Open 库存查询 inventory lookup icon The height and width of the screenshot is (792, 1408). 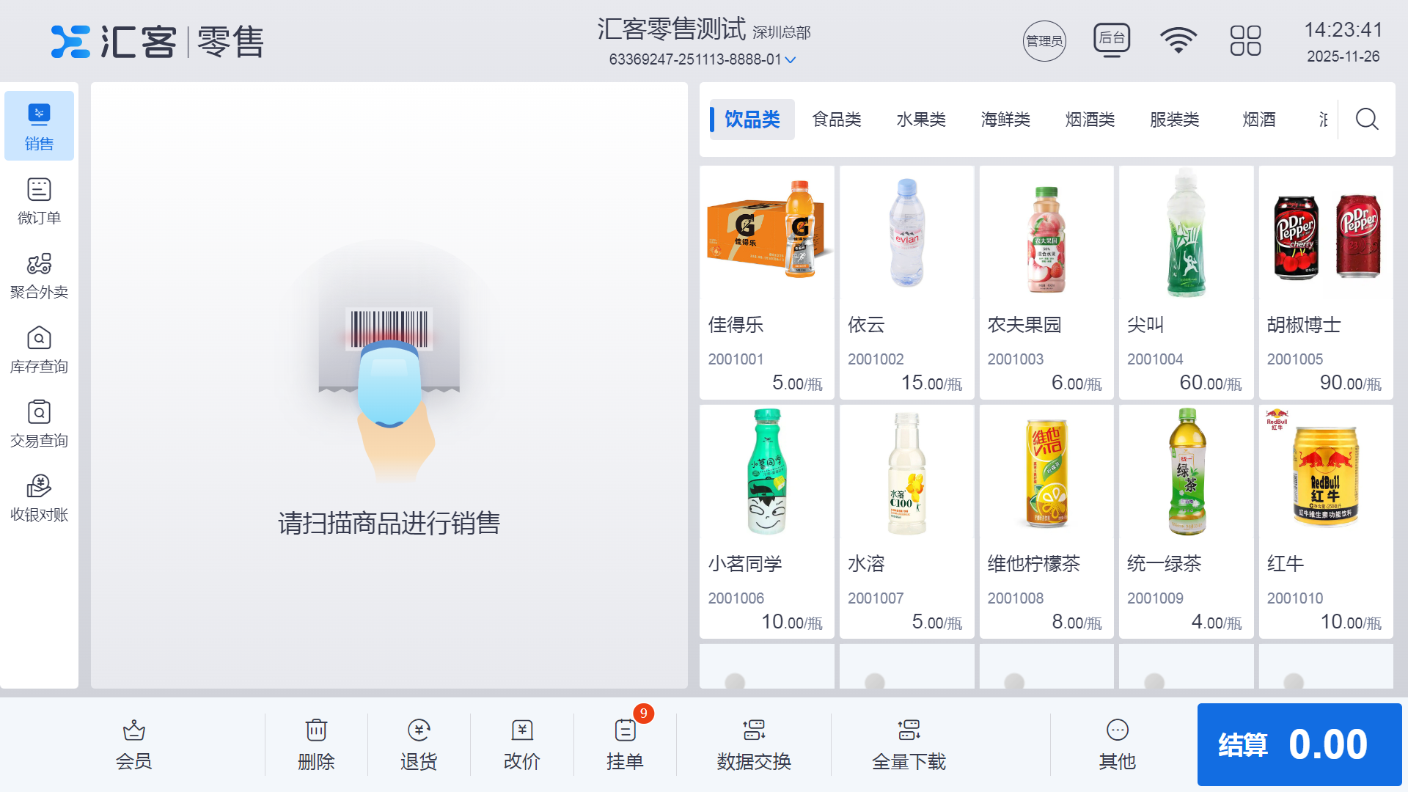click(x=39, y=339)
